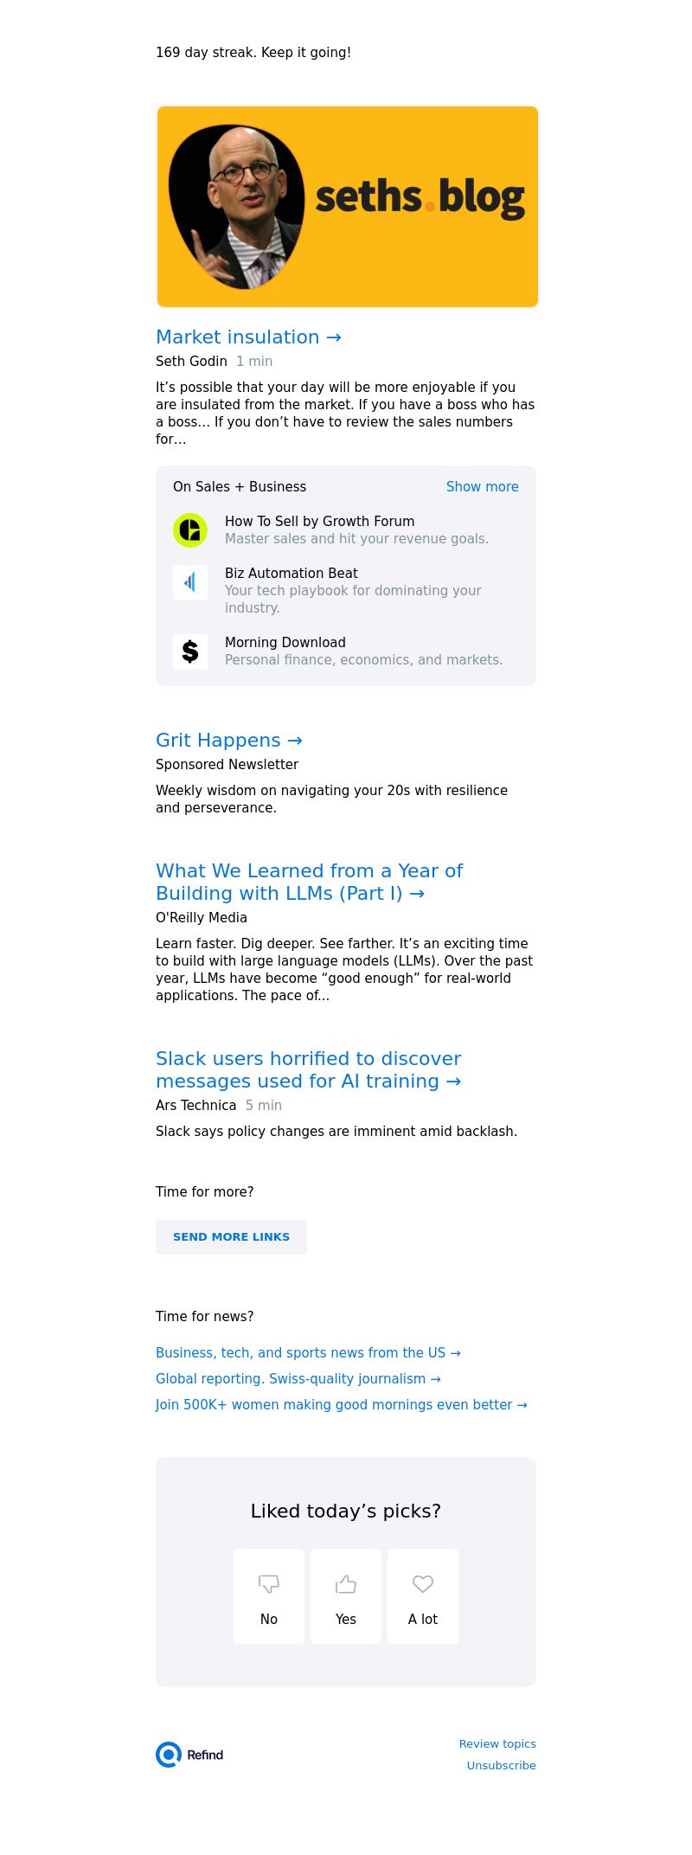The height and width of the screenshot is (1855, 692).
Task: Open the Join 500K+ women link
Action: click(x=341, y=1405)
